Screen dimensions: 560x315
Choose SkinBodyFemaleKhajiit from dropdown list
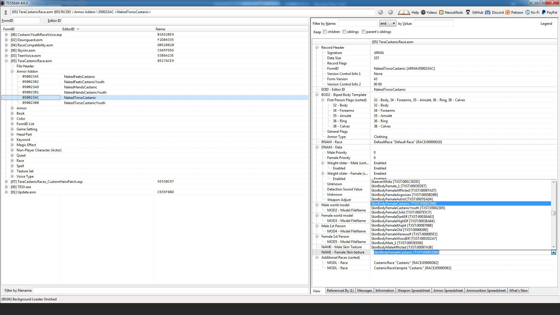click(461, 225)
